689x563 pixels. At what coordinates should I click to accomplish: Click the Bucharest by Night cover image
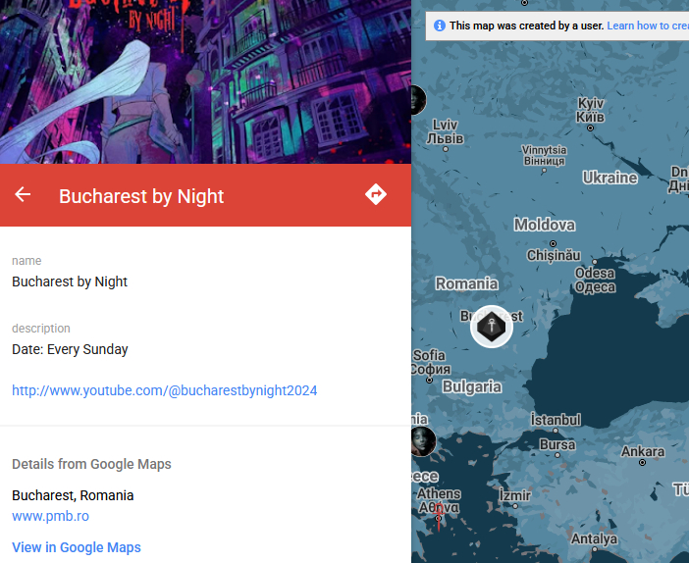(206, 81)
